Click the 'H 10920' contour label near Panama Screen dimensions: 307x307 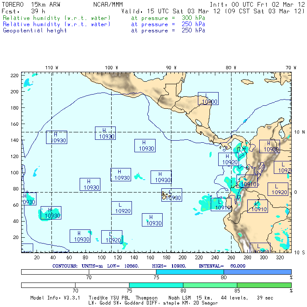click(229, 159)
